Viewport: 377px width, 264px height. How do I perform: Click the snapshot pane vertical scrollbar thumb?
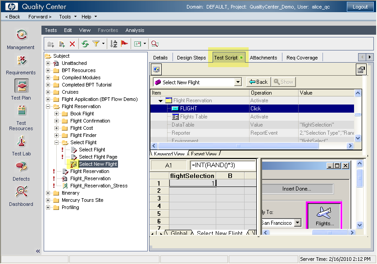point(359,178)
